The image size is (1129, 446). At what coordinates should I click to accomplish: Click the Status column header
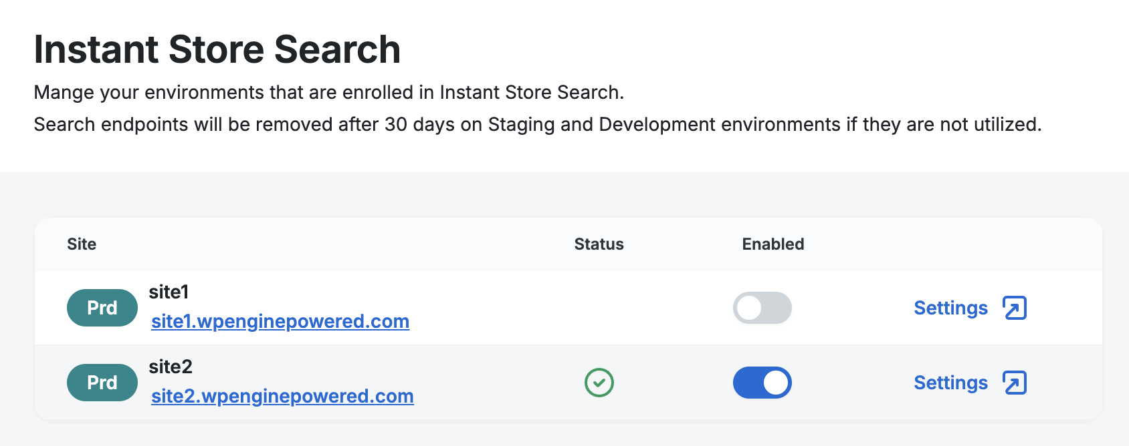click(x=599, y=244)
